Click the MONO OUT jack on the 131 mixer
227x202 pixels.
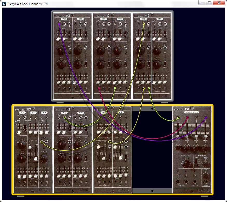coord(195,182)
